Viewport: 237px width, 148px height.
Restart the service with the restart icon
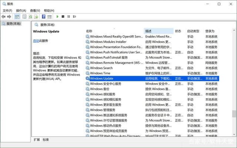point(74,16)
